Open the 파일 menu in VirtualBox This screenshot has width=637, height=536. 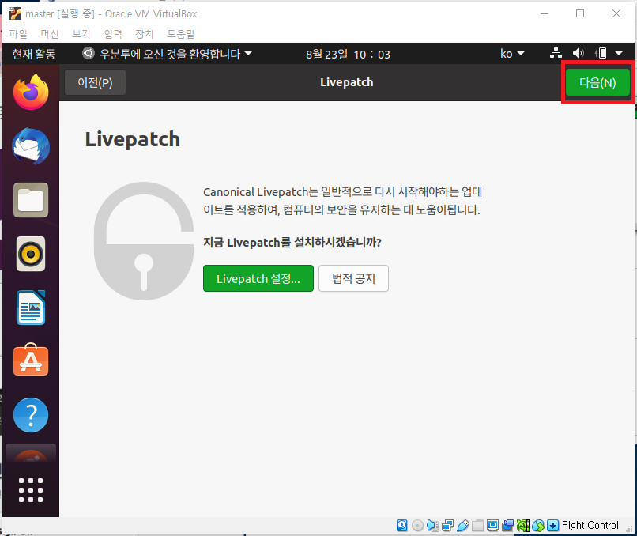pyautogui.click(x=18, y=34)
